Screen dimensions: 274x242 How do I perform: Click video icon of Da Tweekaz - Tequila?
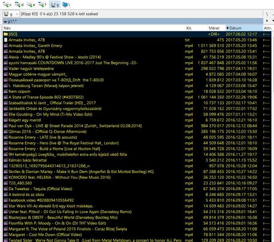[6, 188]
